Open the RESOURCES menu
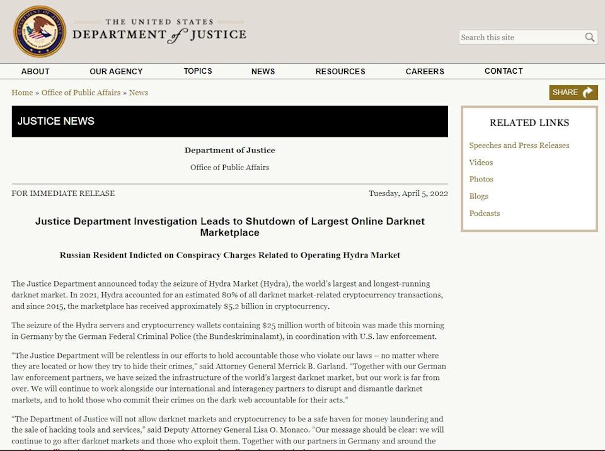The width and height of the screenshot is (605, 451). [x=340, y=71]
